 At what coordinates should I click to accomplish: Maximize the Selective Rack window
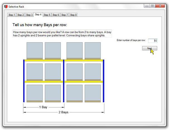[152, 6]
